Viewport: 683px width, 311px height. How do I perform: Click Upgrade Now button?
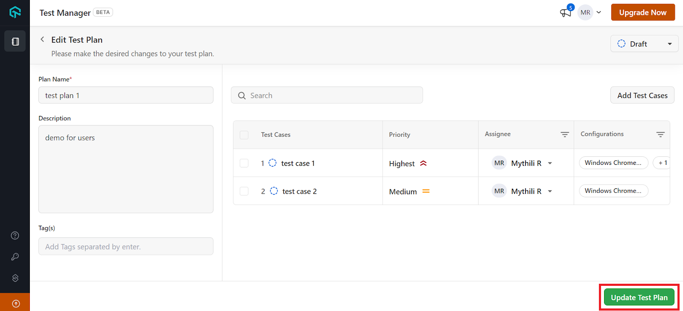point(643,12)
